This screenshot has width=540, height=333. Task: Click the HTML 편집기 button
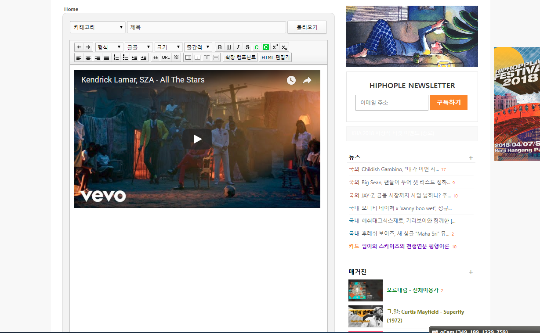275,57
